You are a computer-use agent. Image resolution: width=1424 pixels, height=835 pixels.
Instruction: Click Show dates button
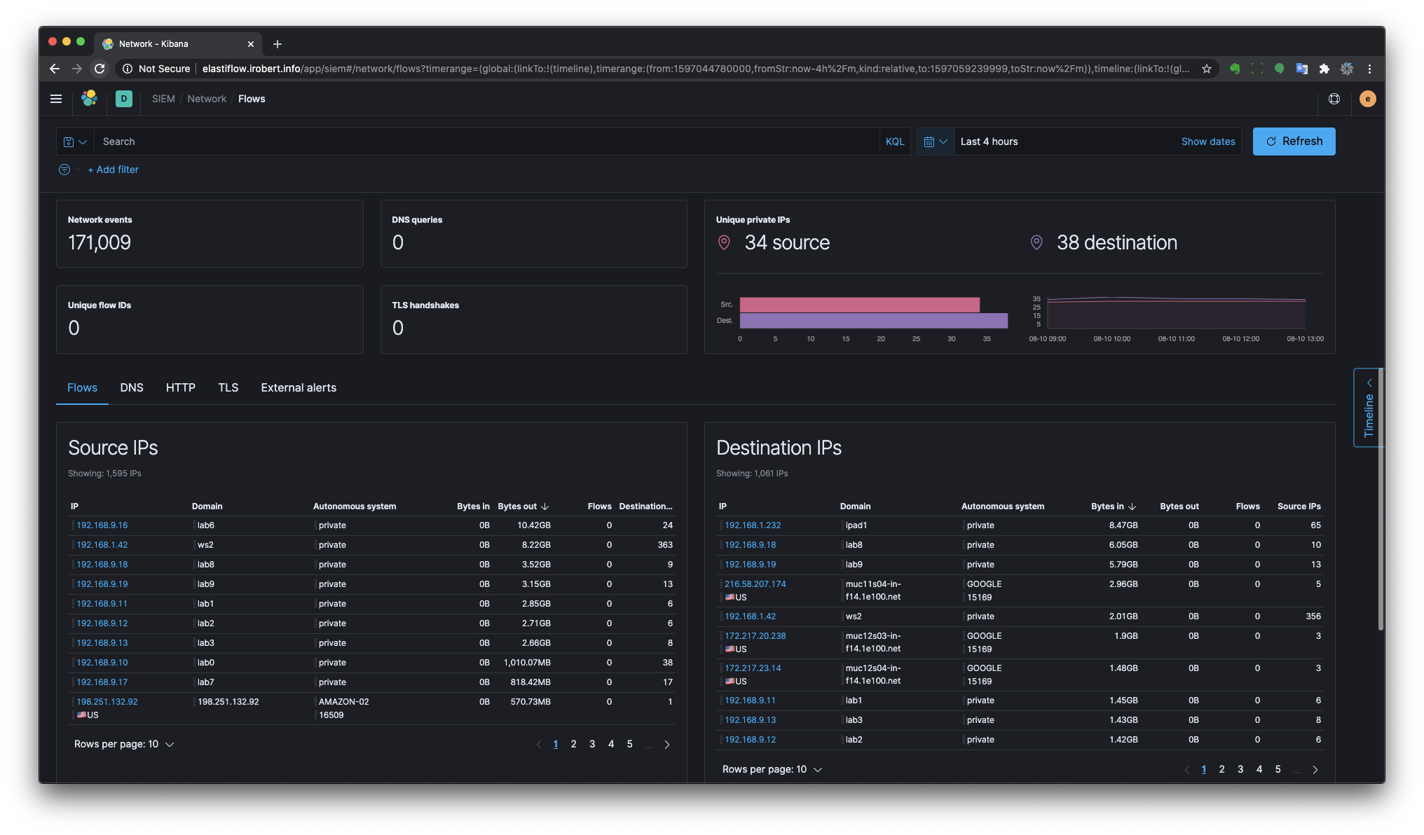click(1208, 142)
